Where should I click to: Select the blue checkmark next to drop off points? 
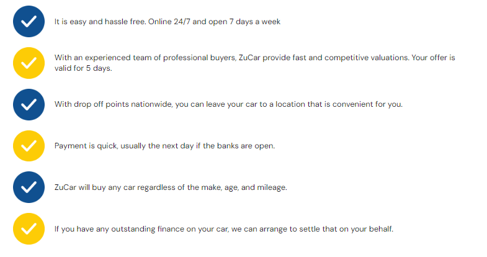coord(29,104)
